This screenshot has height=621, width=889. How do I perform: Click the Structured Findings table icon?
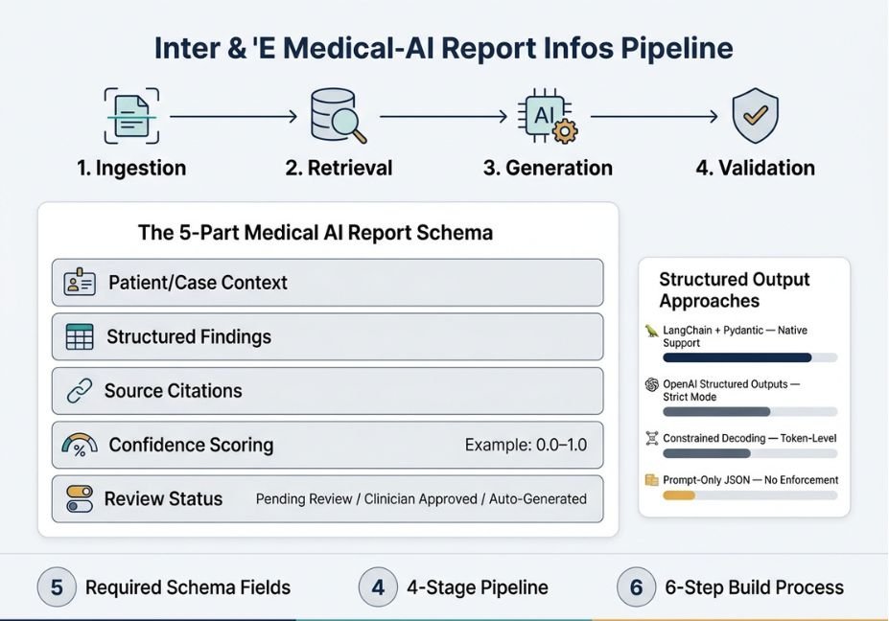click(x=80, y=336)
